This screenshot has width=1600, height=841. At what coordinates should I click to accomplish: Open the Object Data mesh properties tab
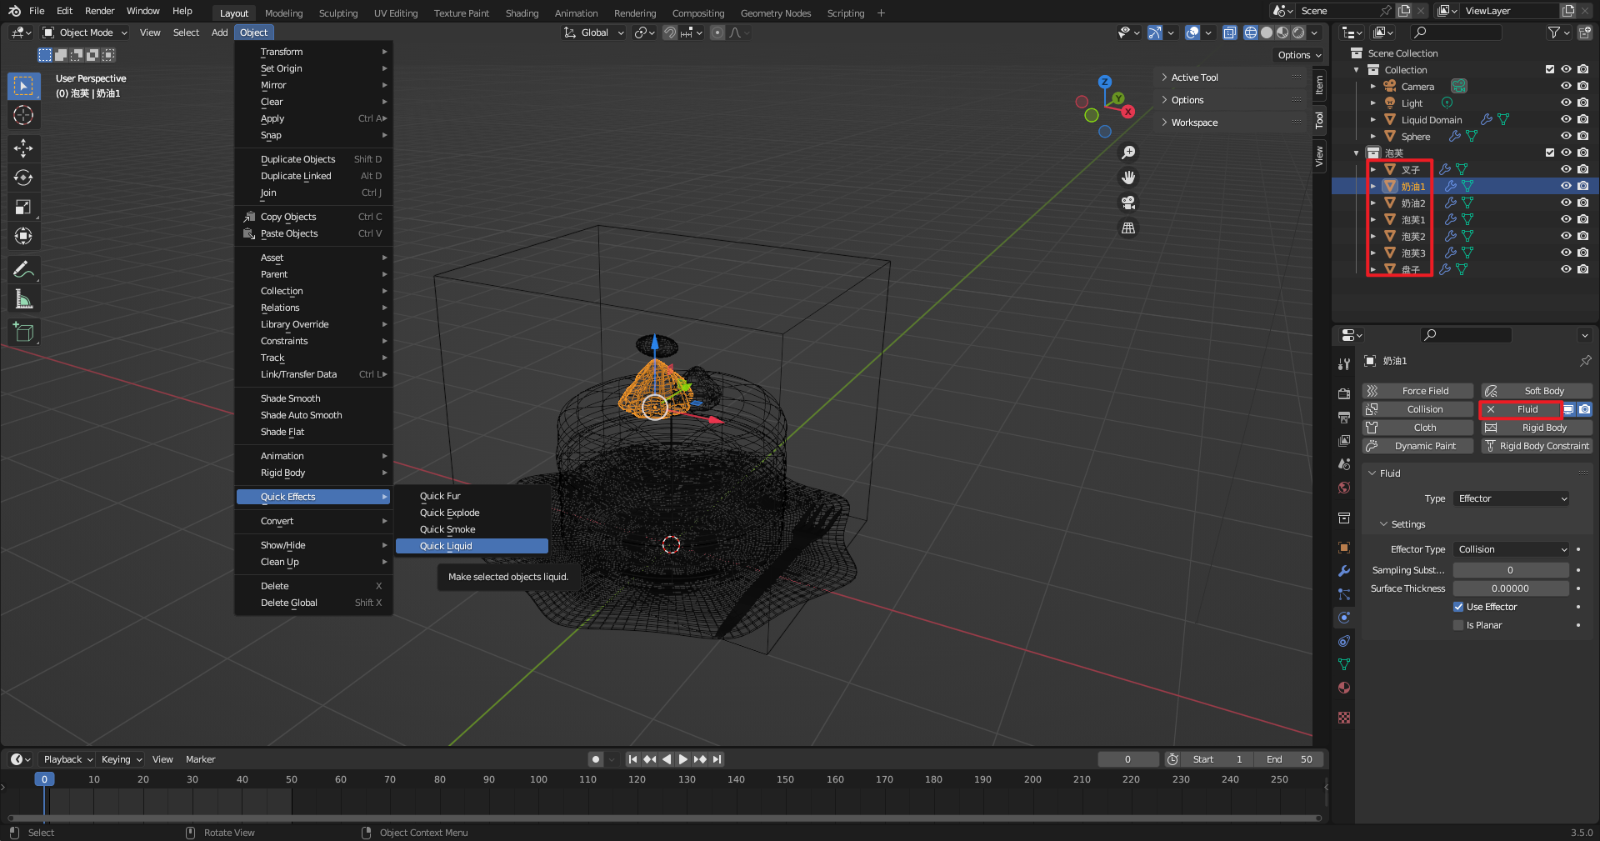1343,664
